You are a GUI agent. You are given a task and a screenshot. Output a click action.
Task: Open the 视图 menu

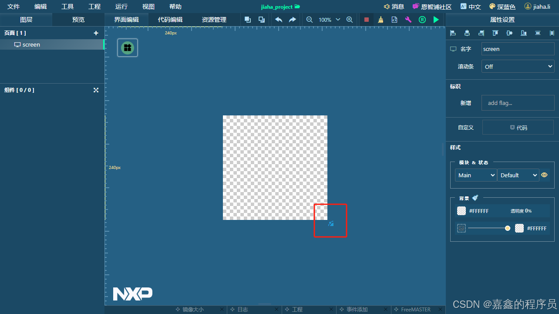click(x=148, y=7)
